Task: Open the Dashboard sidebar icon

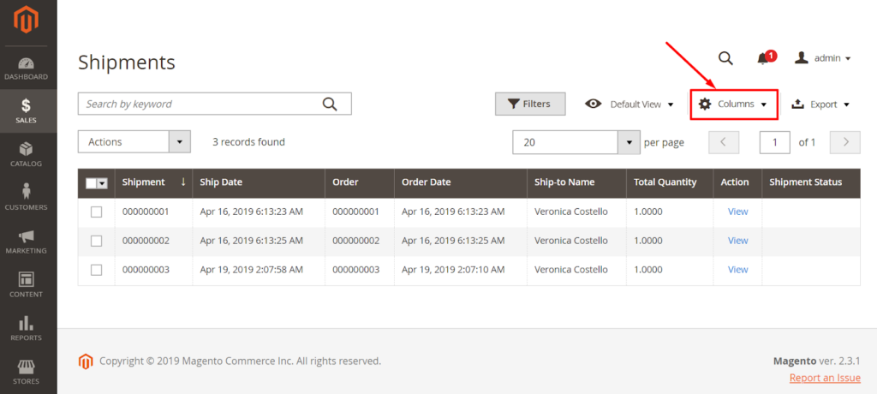Action: click(x=27, y=63)
